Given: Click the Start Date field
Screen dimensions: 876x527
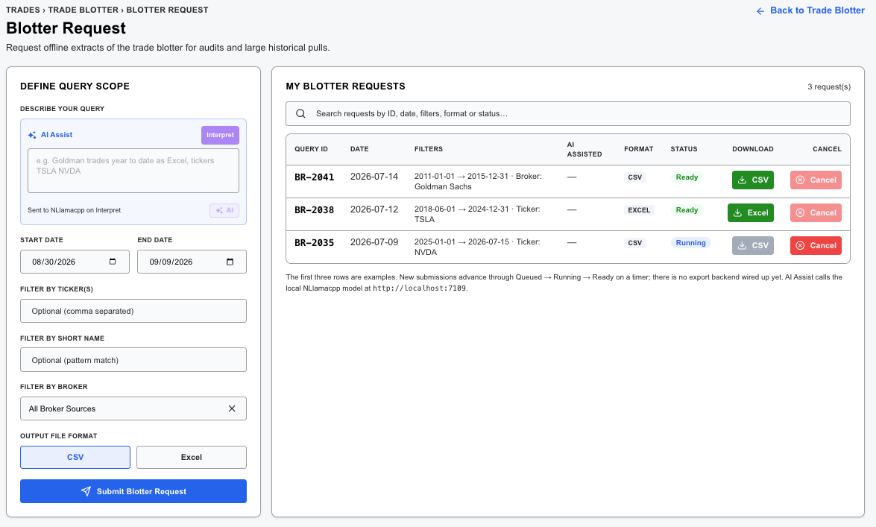Looking at the screenshot, I should [75, 262].
